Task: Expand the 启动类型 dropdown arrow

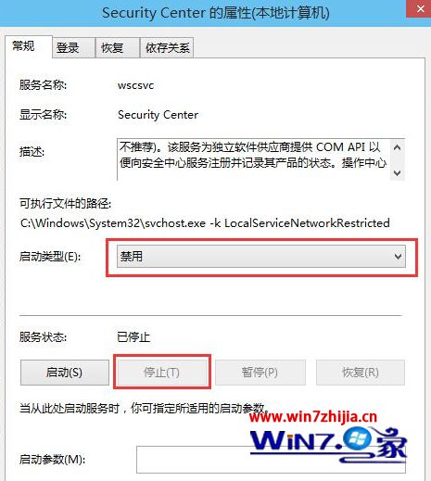Action: click(x=398, y=257)
